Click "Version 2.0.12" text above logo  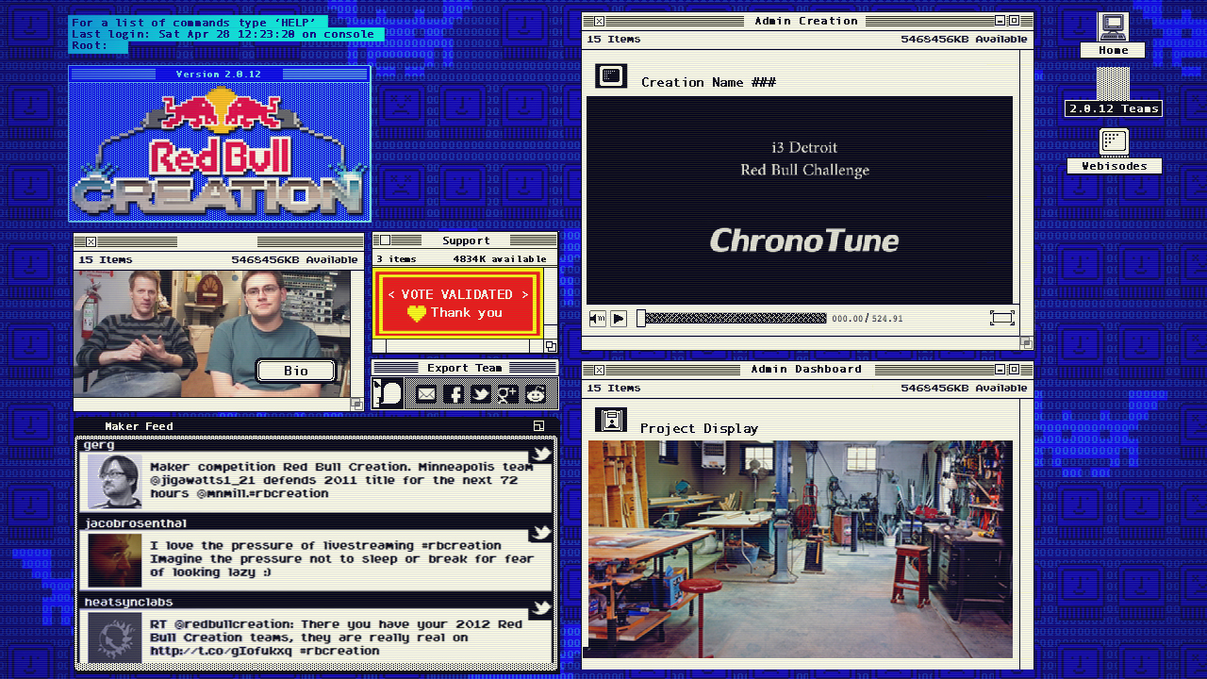(x=219, y=74)
